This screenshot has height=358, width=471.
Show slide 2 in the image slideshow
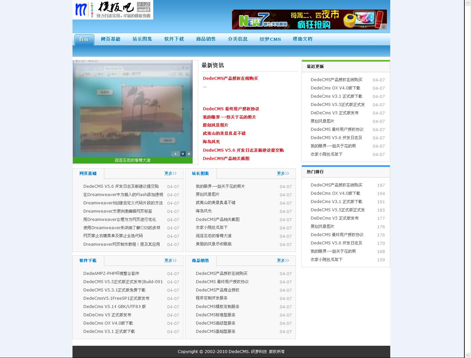tap(183, 154)
